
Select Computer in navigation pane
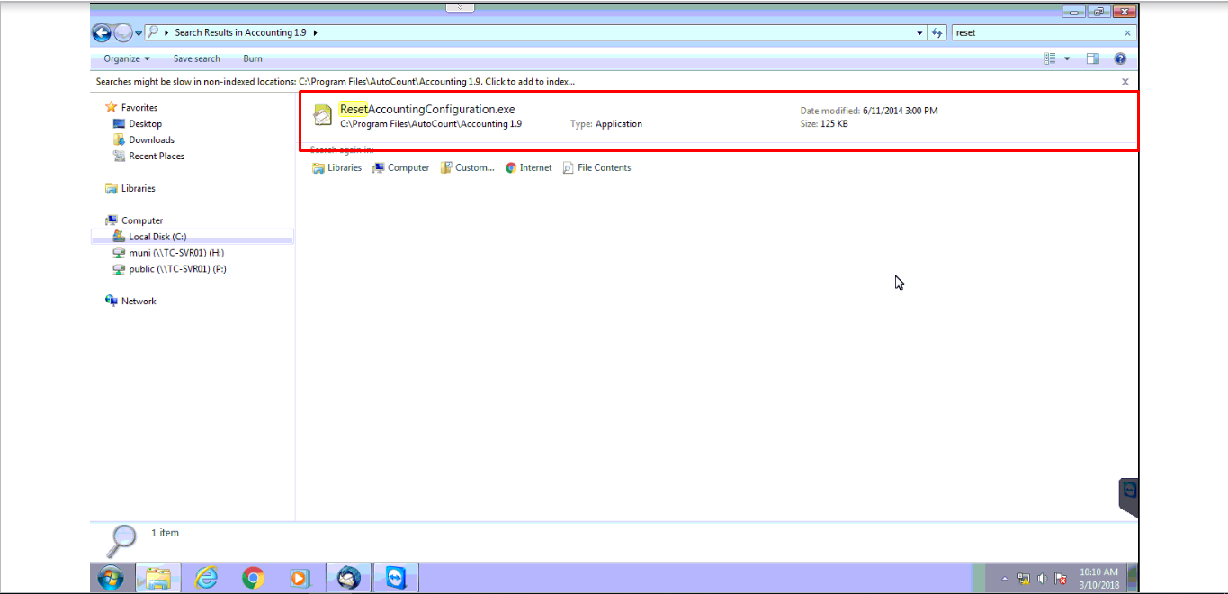[x=134, y=220]
